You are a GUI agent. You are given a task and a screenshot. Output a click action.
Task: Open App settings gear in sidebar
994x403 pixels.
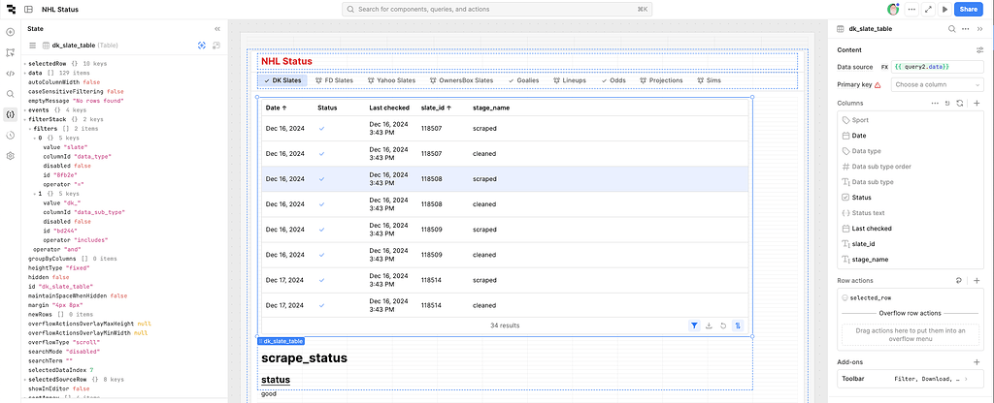tap(10, 156)
